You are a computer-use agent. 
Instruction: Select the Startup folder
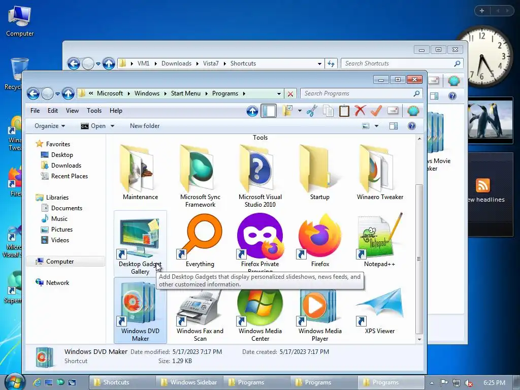(320, 173)
